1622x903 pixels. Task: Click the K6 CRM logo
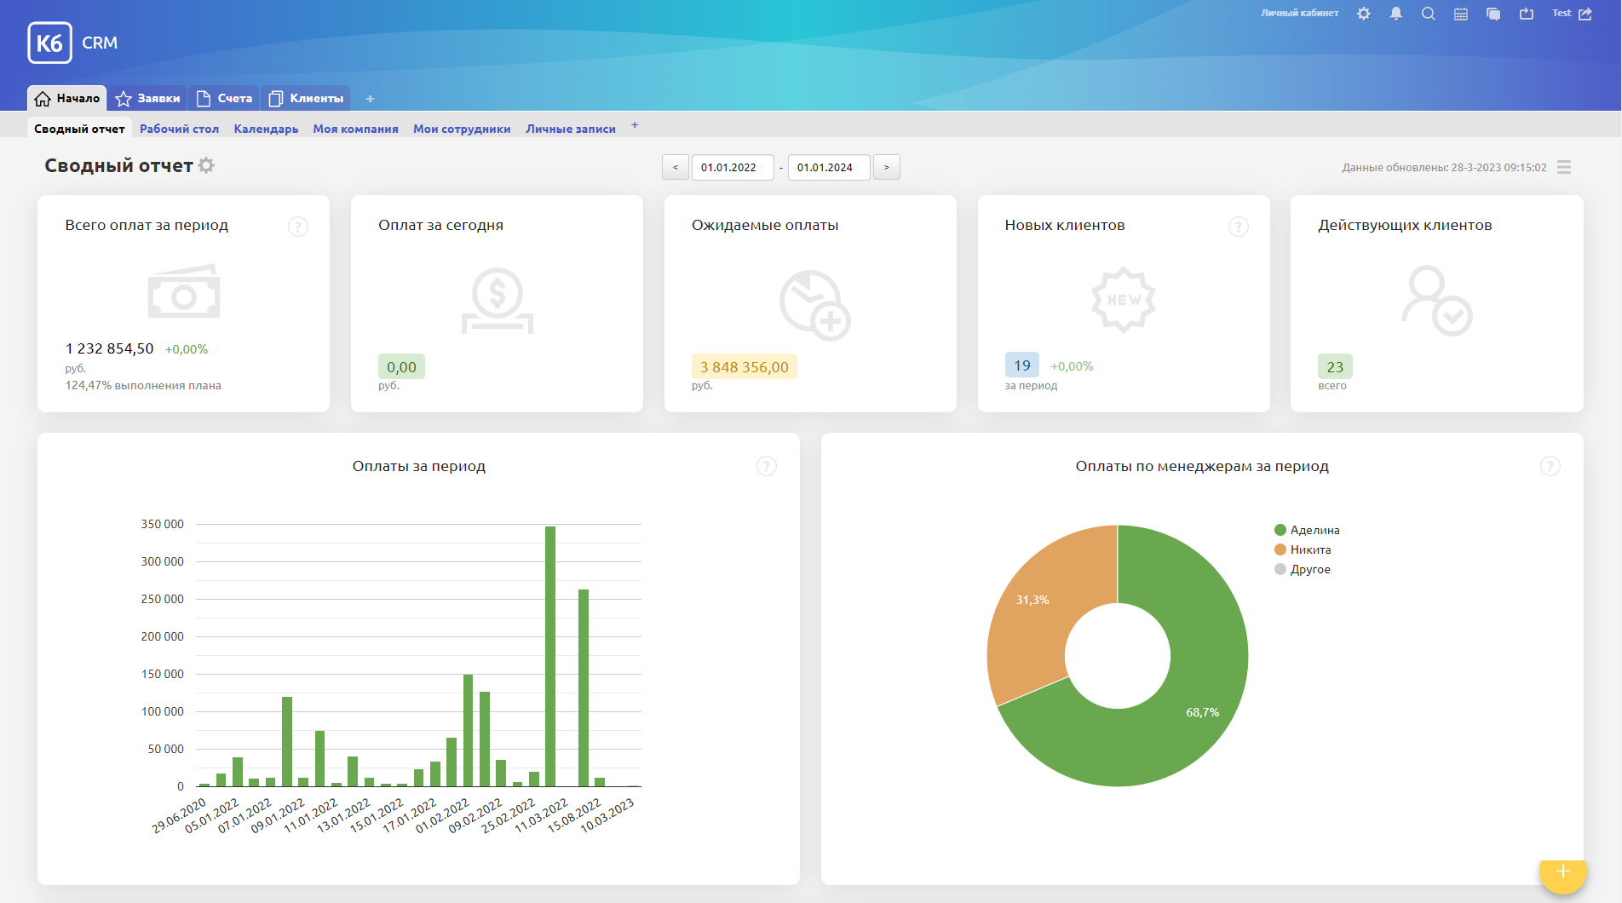73,43
